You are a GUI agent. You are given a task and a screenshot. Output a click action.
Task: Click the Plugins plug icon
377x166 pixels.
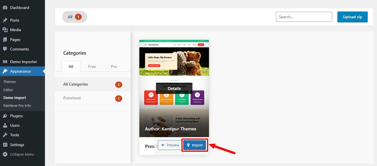pos(5,116)
